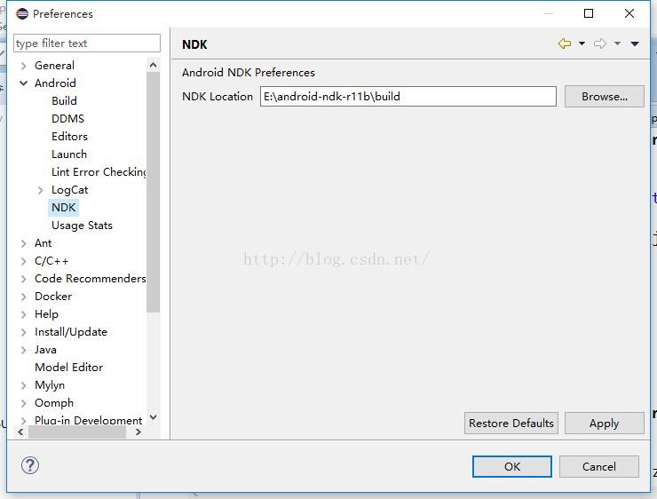Expand the Help tree node
Image resolution: width=657 pixels, height=499 pixels.
pyautogui.click(x=23, y=314)
